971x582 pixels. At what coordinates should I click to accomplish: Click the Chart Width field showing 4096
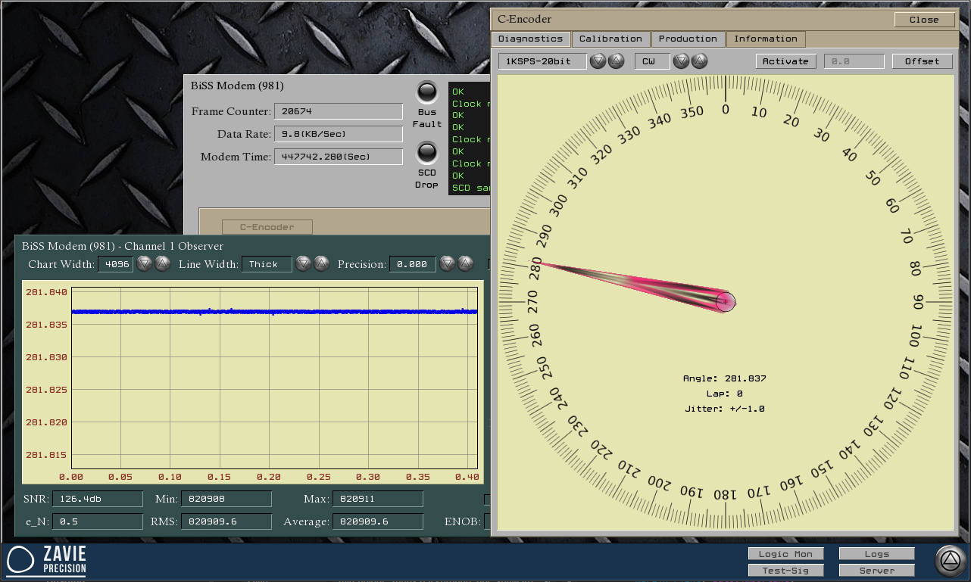pos(116,264)
